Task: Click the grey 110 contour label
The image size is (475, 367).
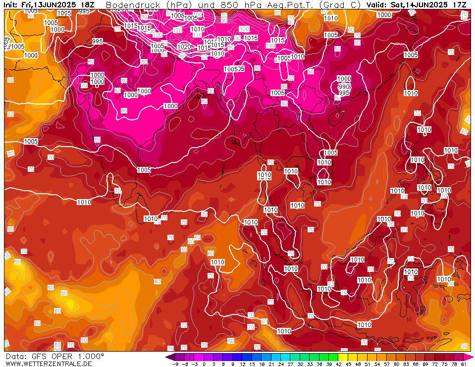Action: point(198,35)
